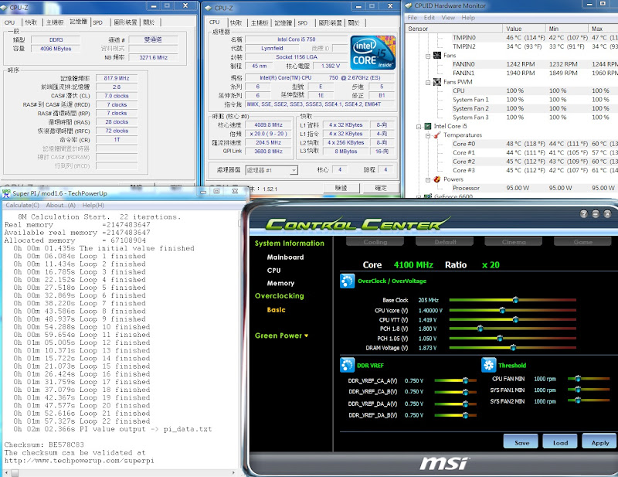Collapse the Powers tree node
618x477 pixels.
(x=428, y=180)
